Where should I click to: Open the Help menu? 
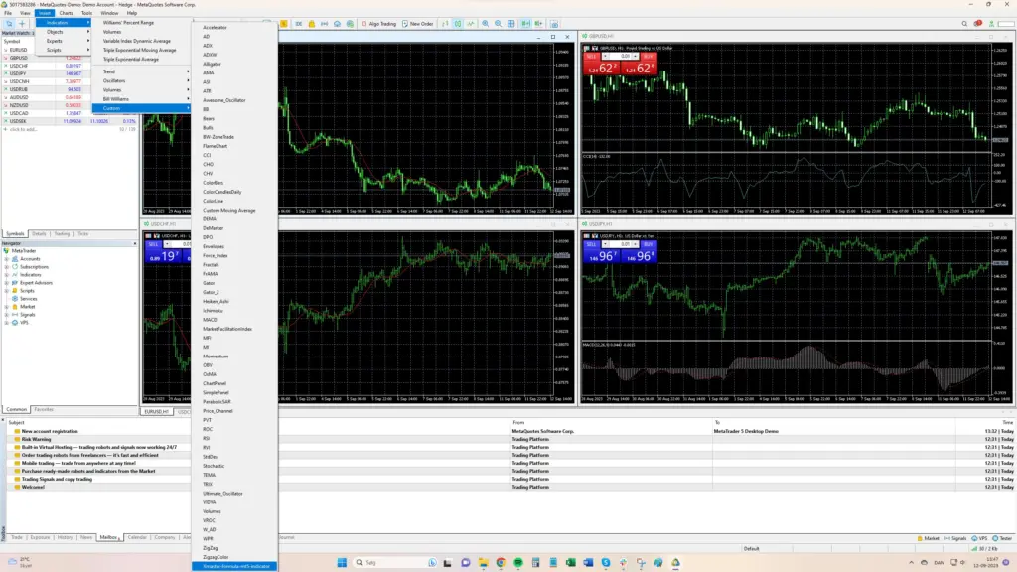tap(132, 13)
